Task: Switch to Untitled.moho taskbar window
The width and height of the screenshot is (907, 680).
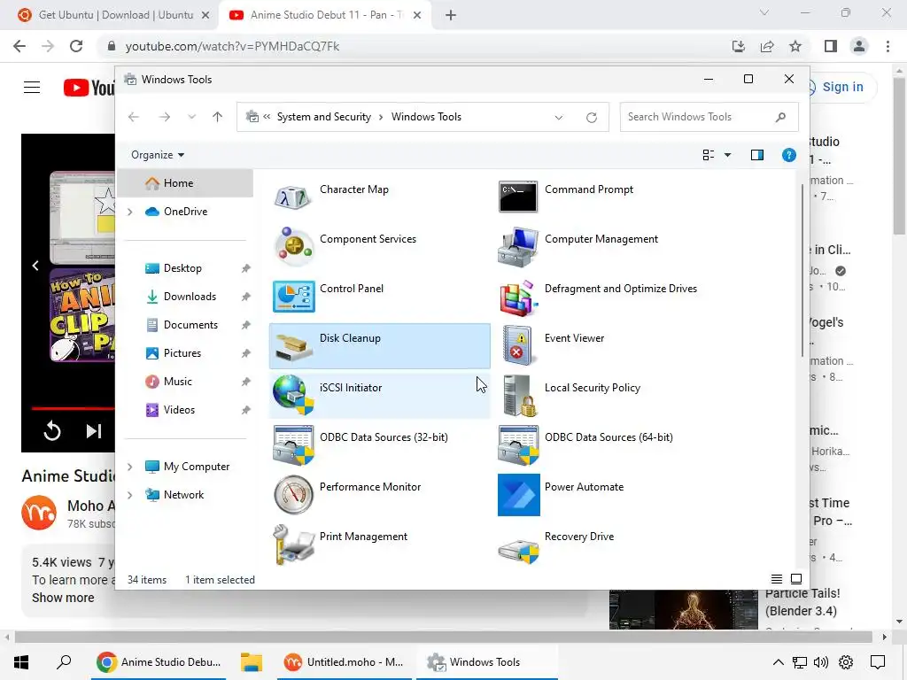Action: point(345,662)
